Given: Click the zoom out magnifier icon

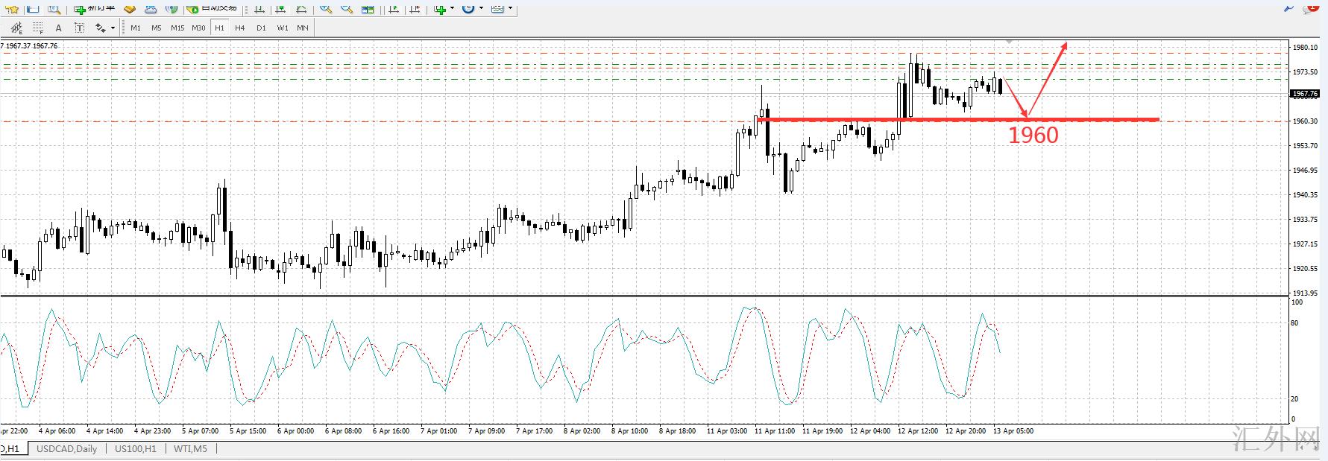Looking at the screenshot, I should (347, 9).
